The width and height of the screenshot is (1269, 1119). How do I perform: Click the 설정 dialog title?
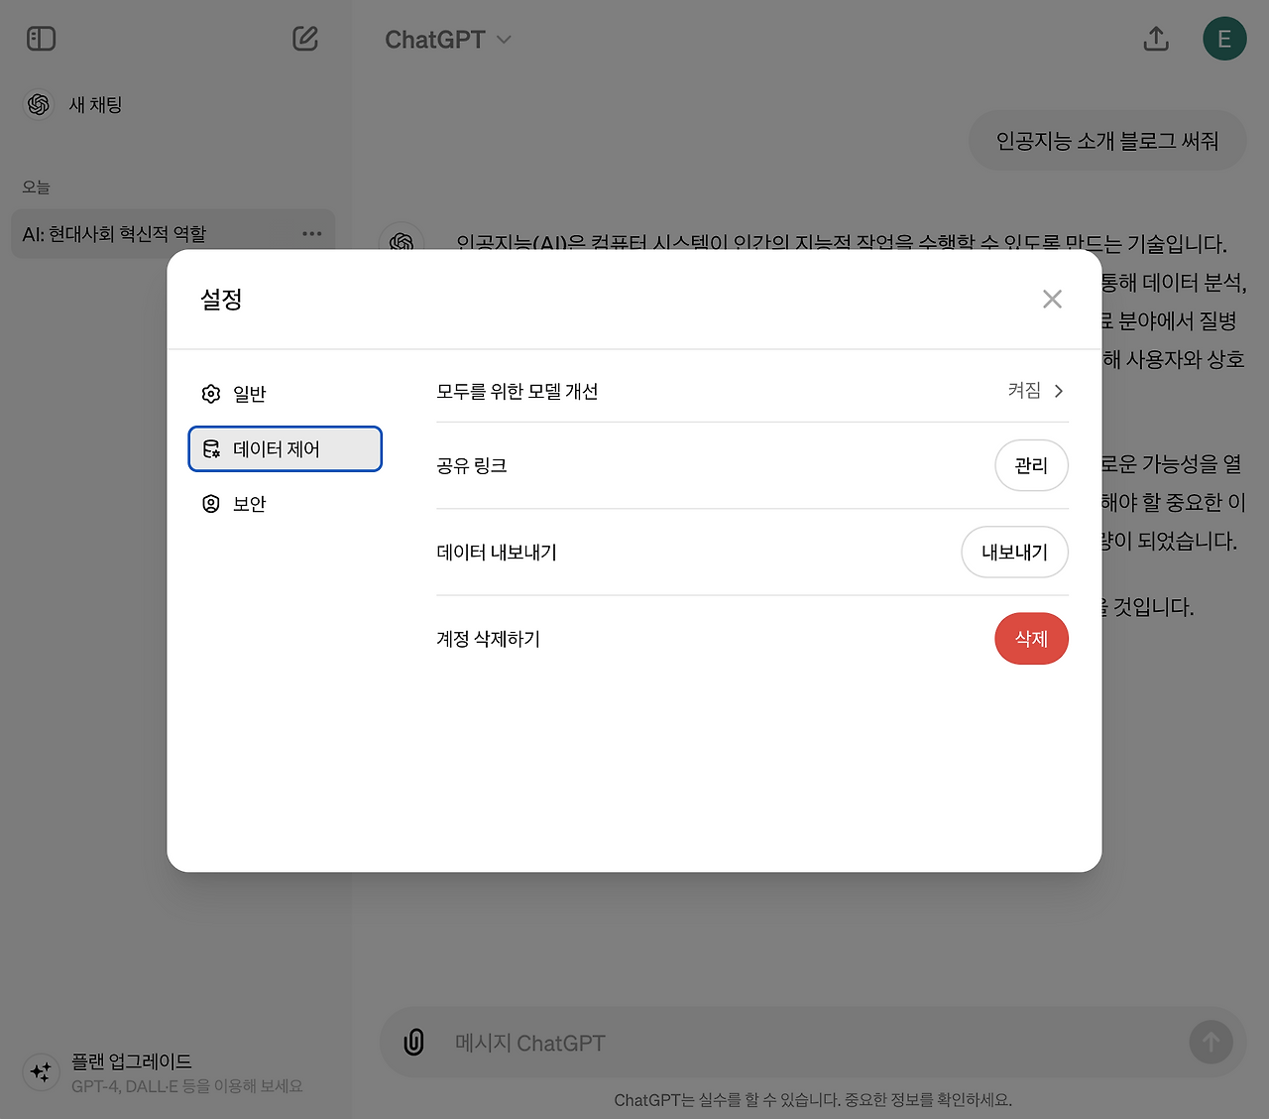coord(221,300)
